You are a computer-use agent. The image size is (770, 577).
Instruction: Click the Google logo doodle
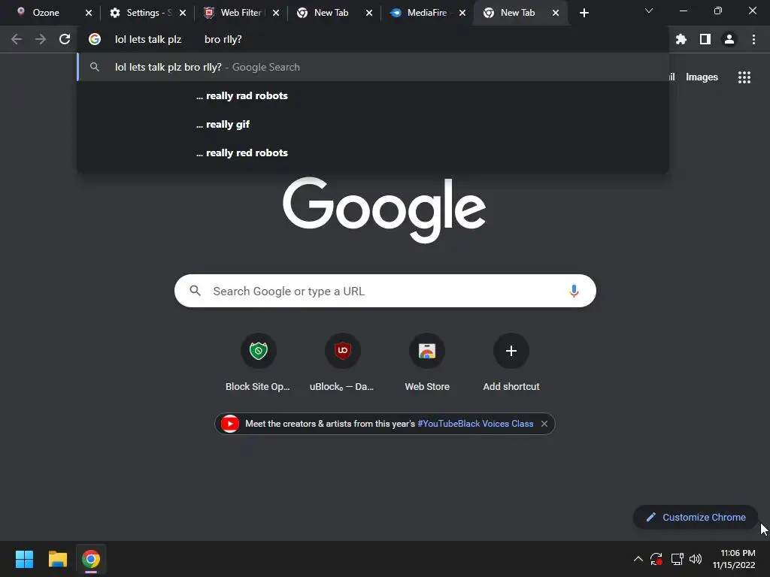[x=384, y=210]
